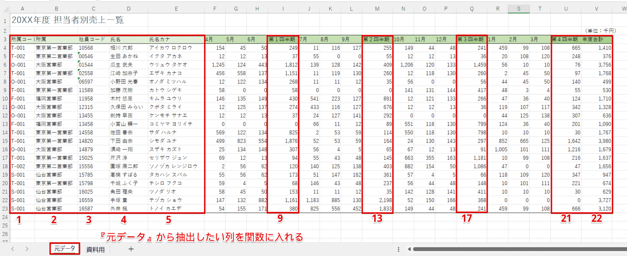
Task: Select the name cell 外井 楓
Action: tap(129, 208)
